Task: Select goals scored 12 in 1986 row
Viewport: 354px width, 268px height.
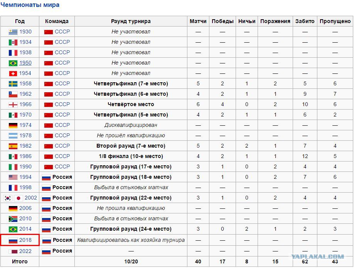Action: pyautogui.click(x=305, y=156)
